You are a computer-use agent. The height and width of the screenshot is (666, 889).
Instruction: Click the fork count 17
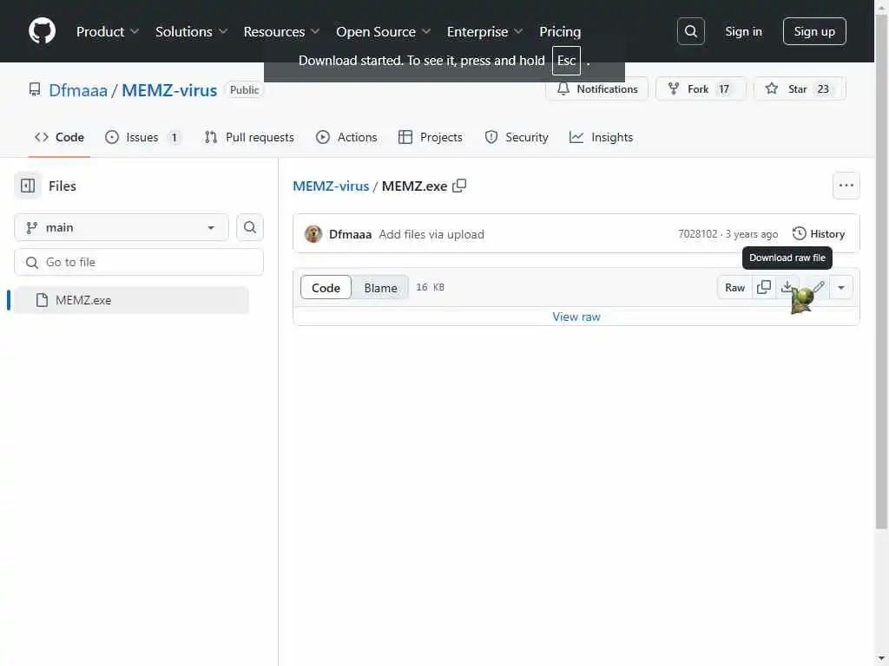click(724, 89)
